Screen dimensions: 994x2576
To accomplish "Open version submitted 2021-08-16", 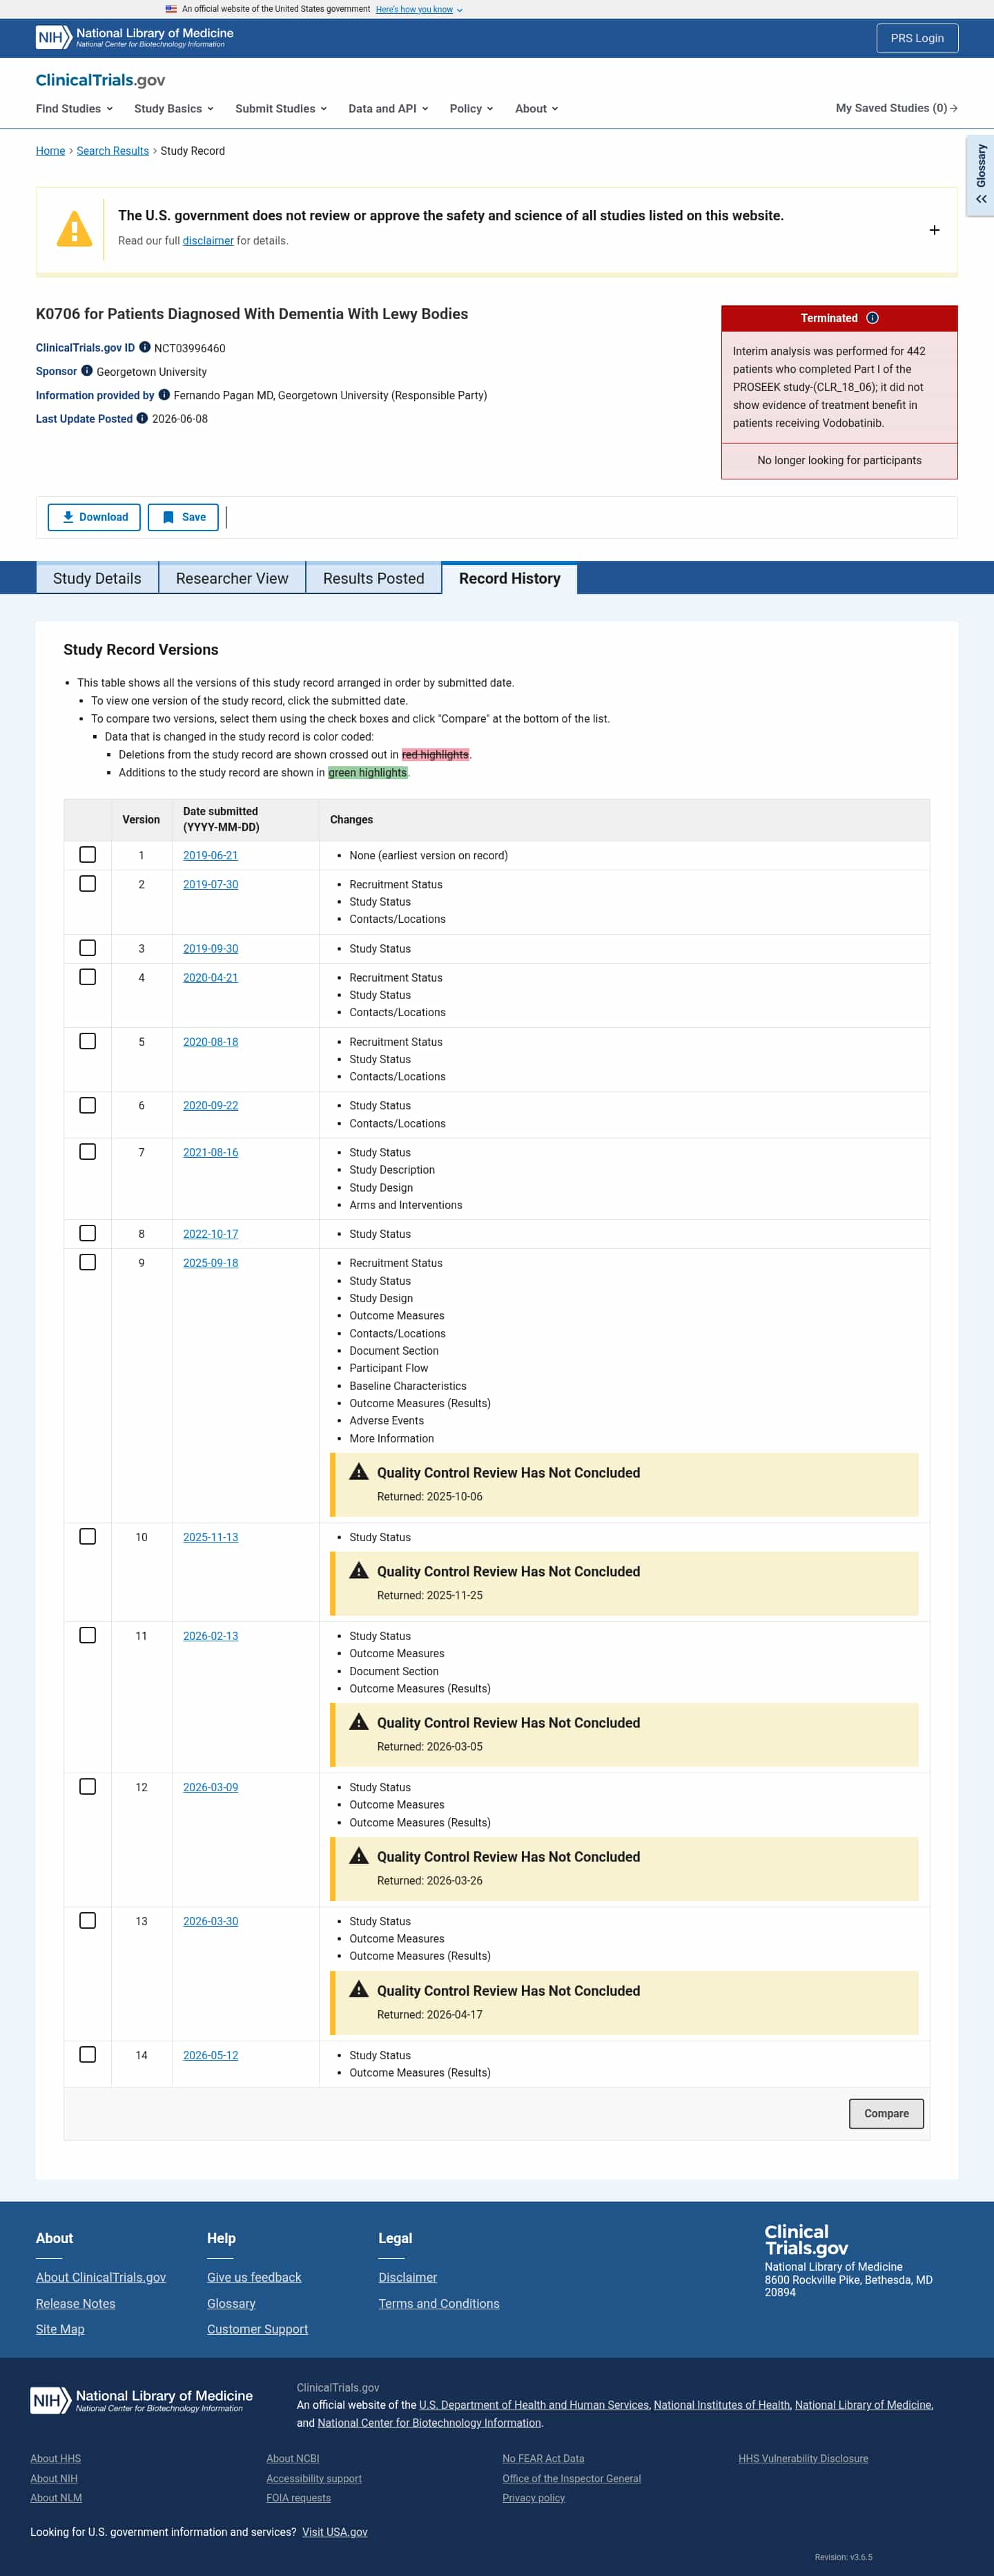I will 211,1152.
